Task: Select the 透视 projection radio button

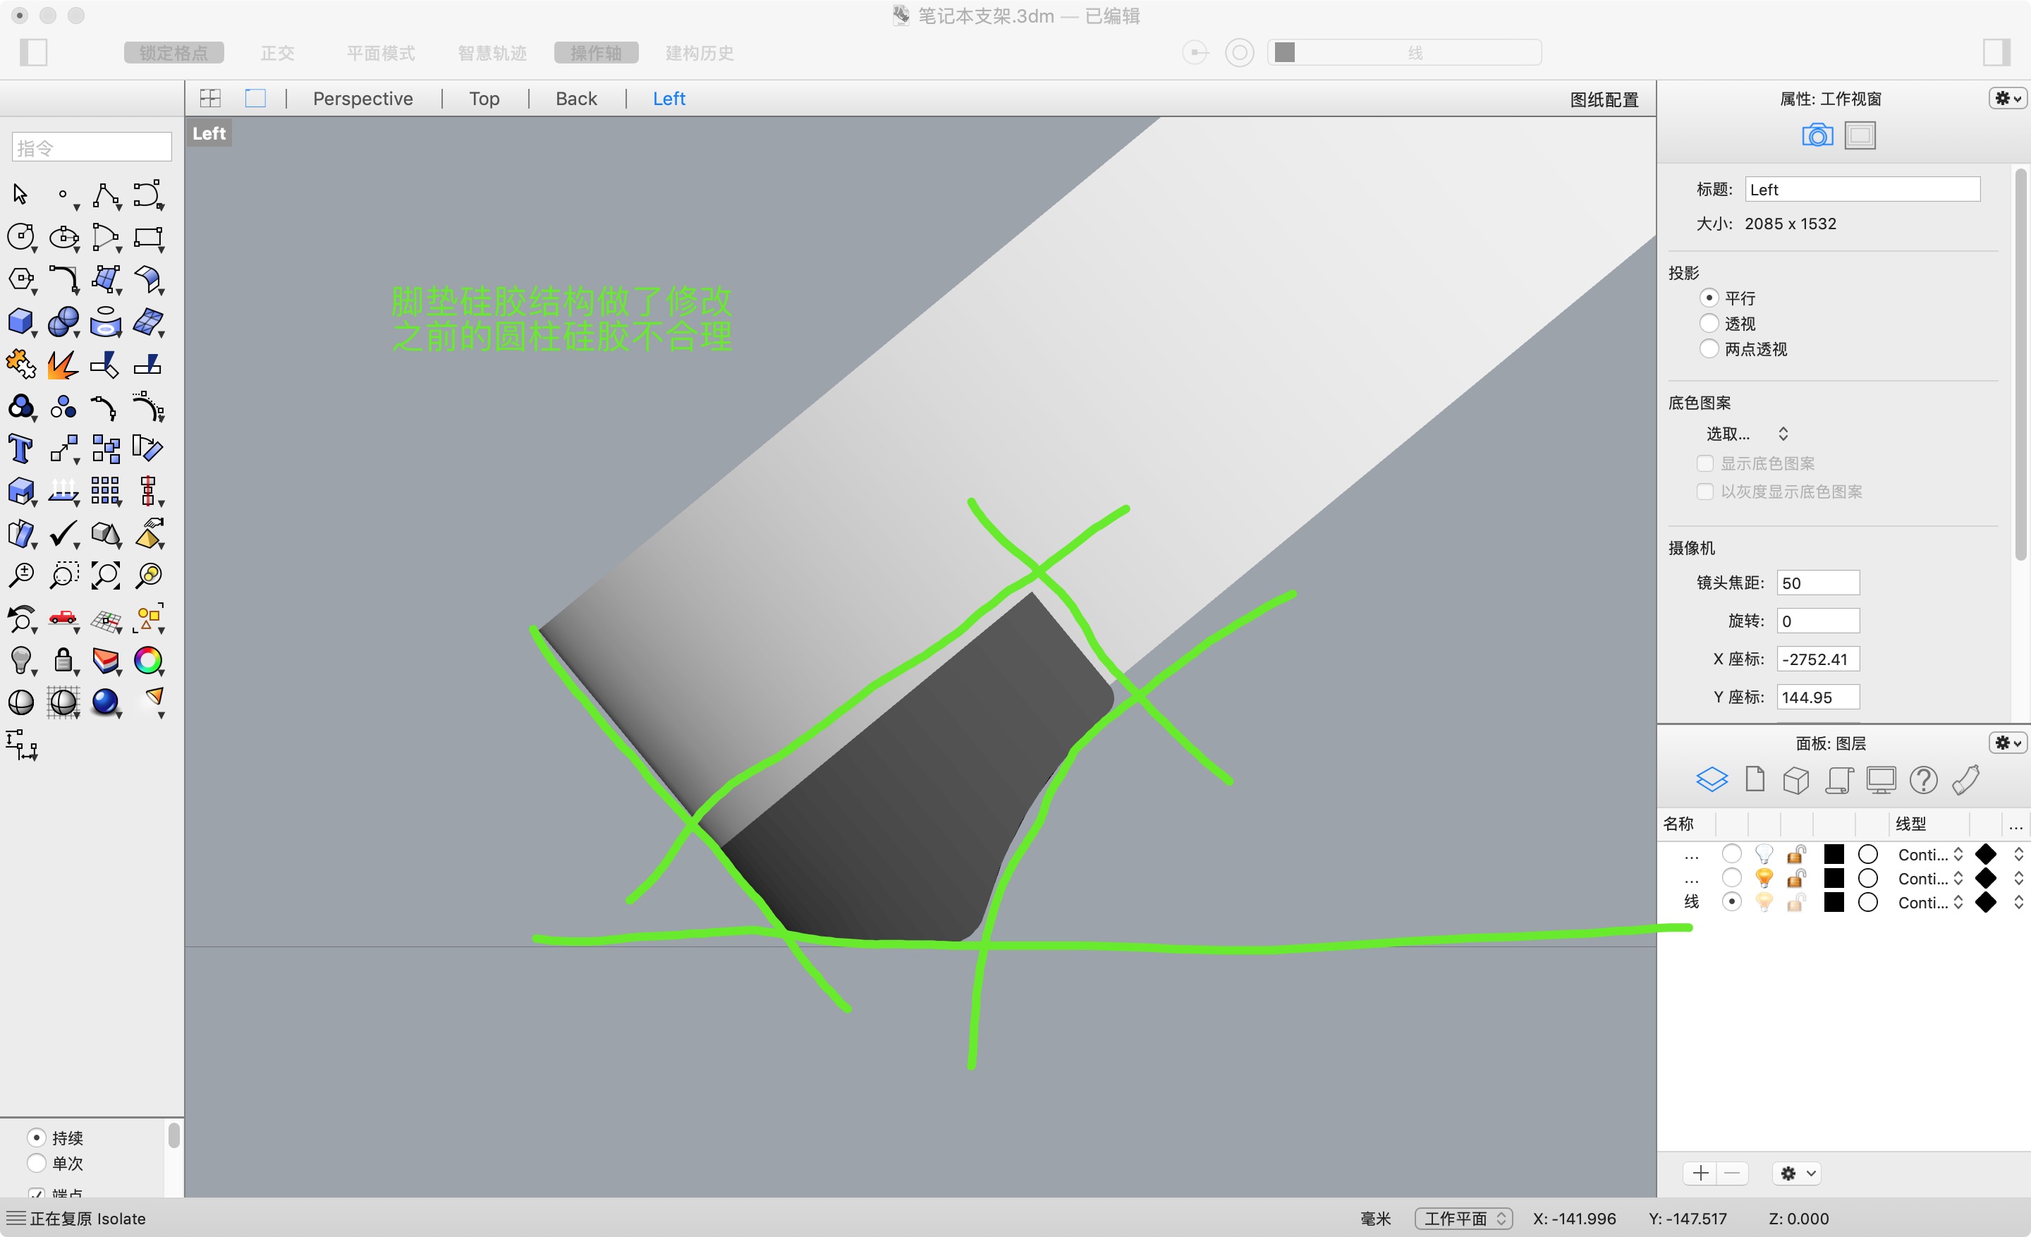Action: (1709, 323)
